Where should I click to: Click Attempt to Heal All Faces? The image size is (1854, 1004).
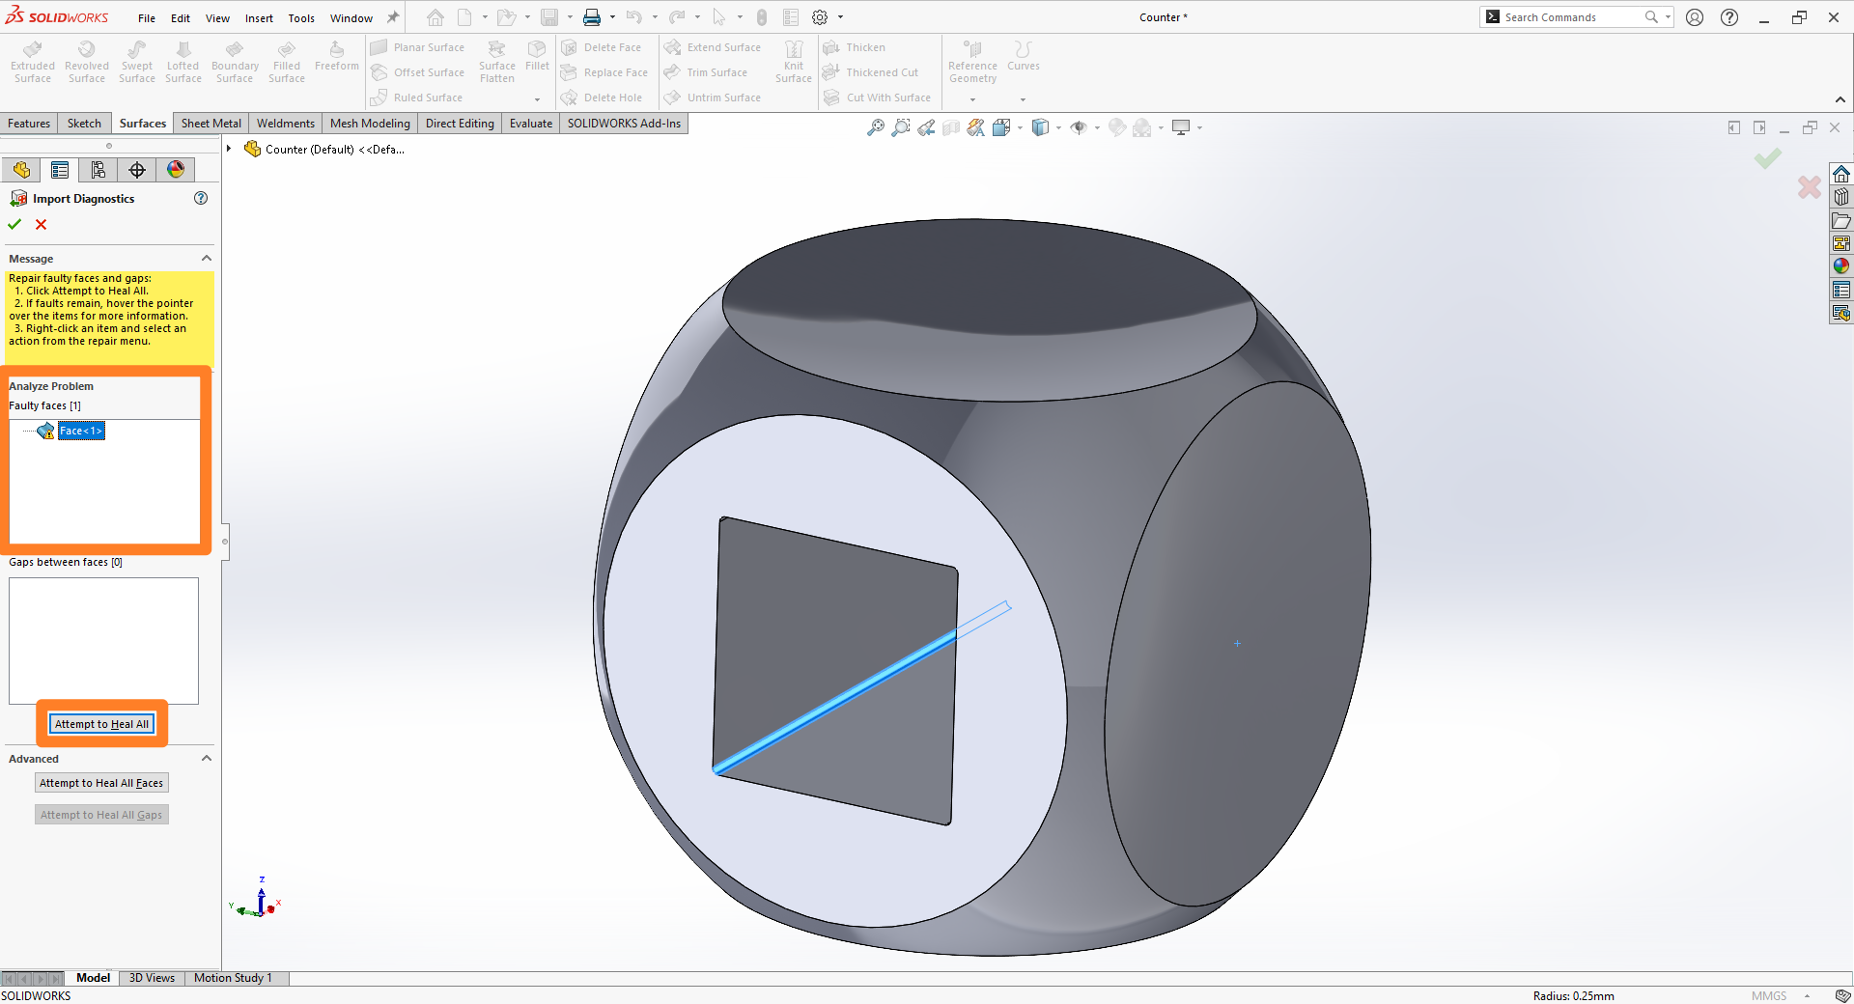point(101,783)
